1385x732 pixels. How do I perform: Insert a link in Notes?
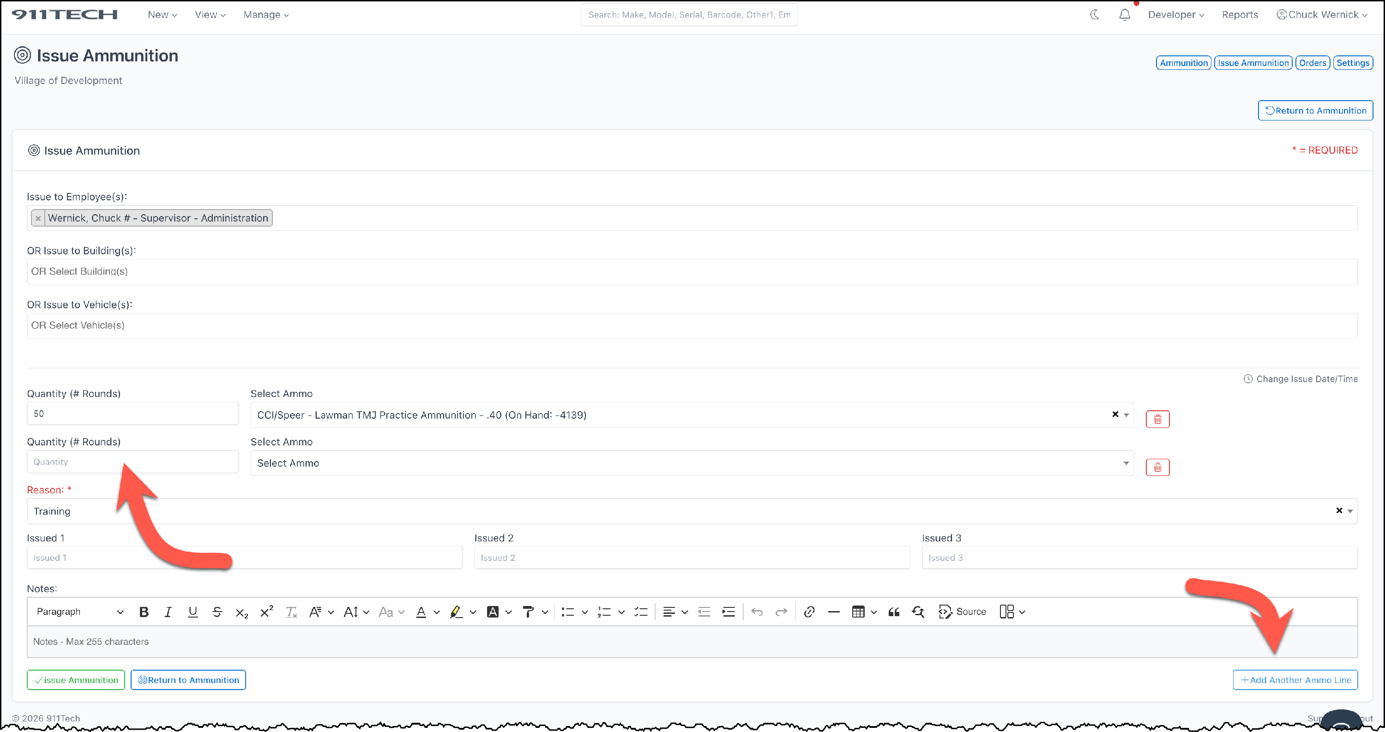(809, 612)
